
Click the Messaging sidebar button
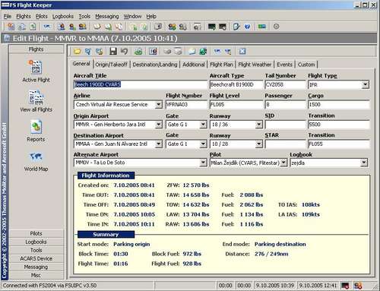click(36, 267)
